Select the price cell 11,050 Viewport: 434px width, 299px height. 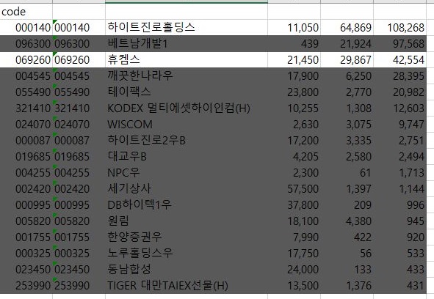click(x=294, y=27)
